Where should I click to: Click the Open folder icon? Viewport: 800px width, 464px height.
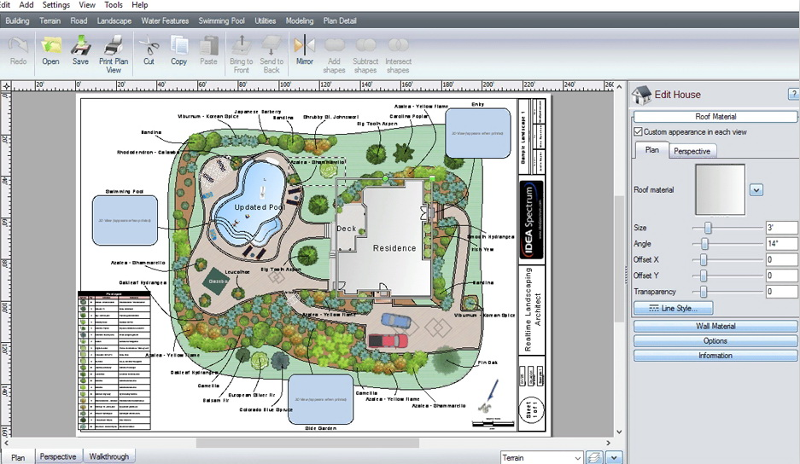click(51, 51)
